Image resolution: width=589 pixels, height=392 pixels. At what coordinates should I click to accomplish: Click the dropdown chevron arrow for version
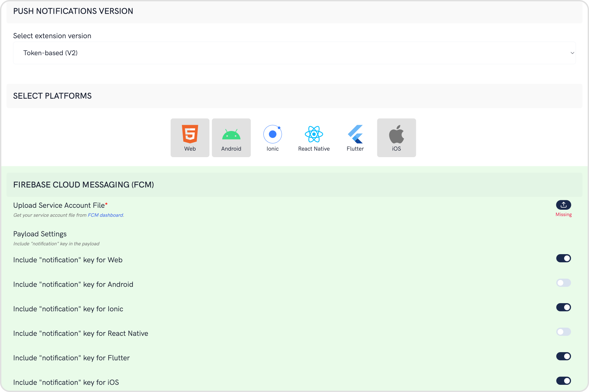572,53
